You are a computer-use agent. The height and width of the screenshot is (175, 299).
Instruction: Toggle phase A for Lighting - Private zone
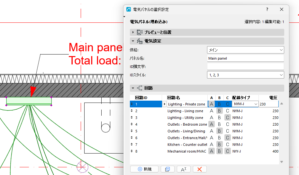coord(212,104)
